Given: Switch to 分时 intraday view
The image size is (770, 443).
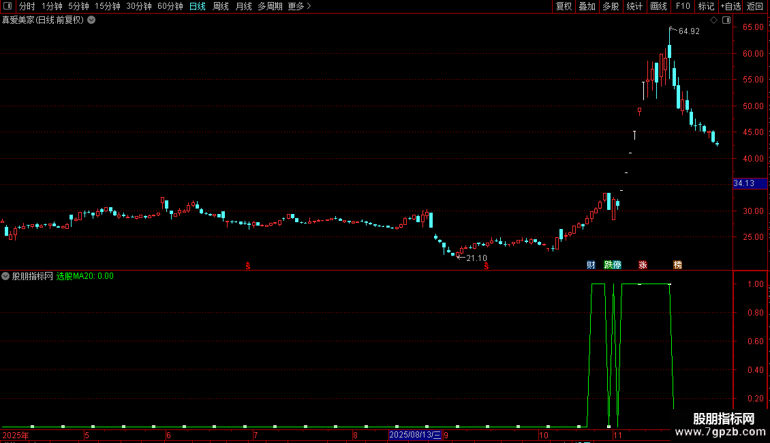Looking at the screenshot, I should (27, 6).
